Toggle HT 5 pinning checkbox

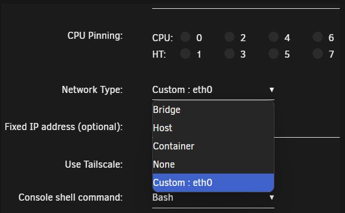coord(273,54)
